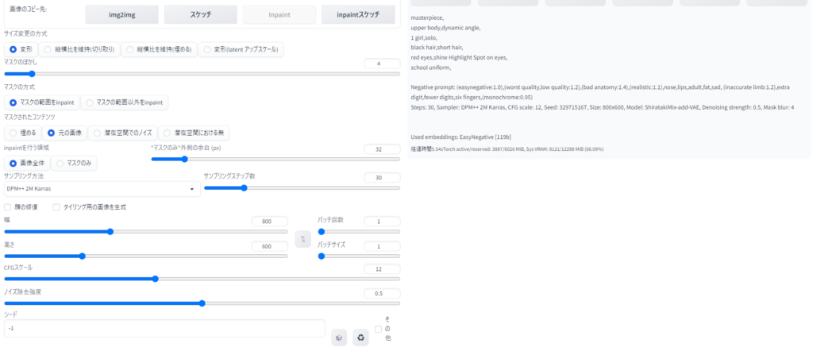This screenshot has width=813, height=351.
Task: Pick マスクのみ inpaint area
Action: pyautogui.click(x=74, y=164)
